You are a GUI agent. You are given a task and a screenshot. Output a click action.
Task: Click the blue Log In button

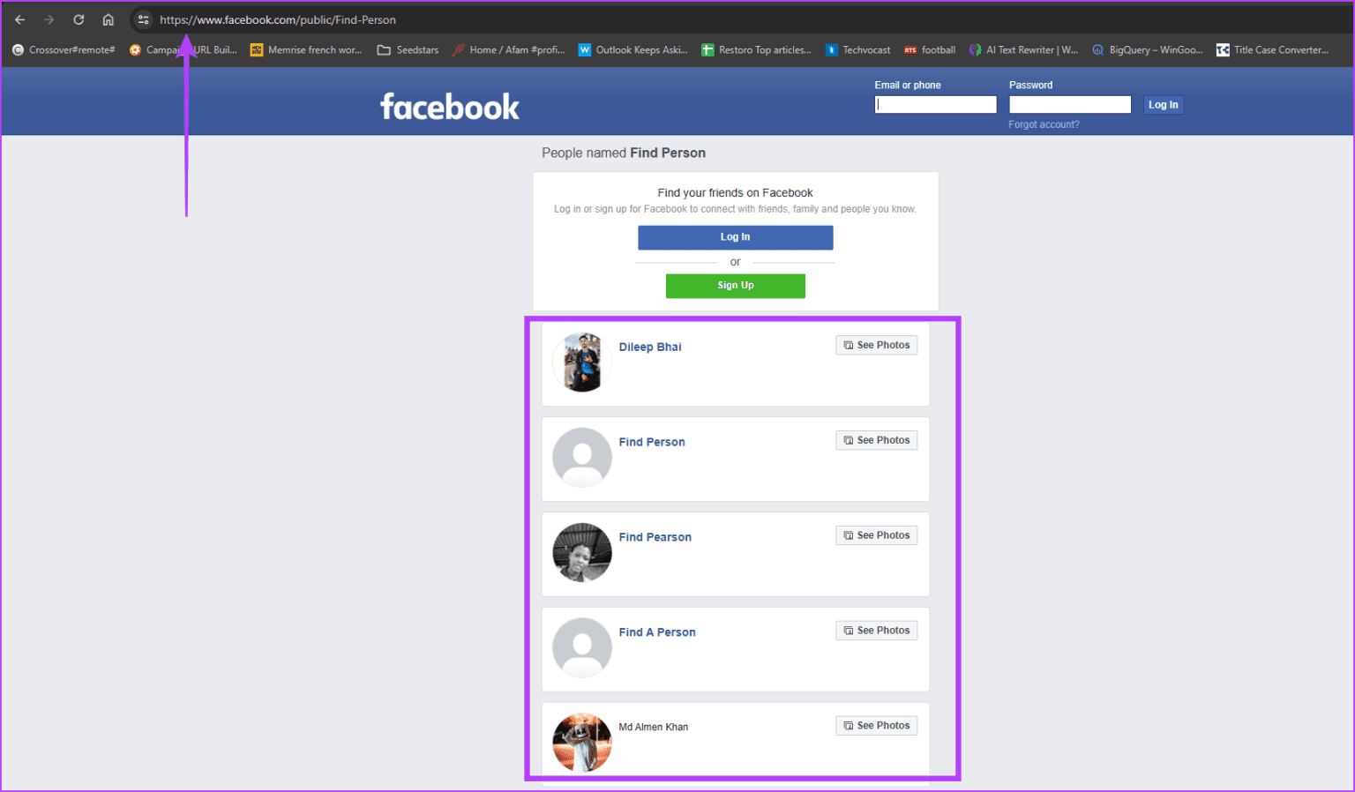pos(735,236)
